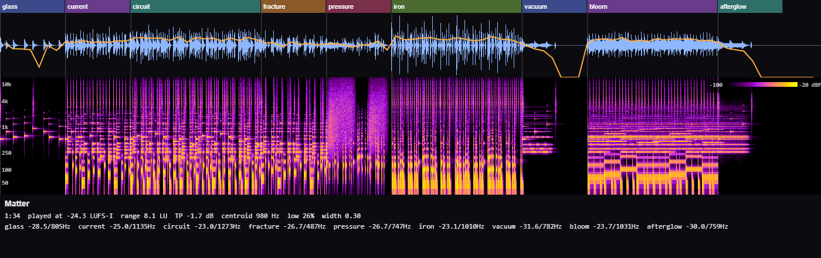Screen dimensions: 821x258
Task: Click the 50 frequency axis label
Action: pos(5,183)
